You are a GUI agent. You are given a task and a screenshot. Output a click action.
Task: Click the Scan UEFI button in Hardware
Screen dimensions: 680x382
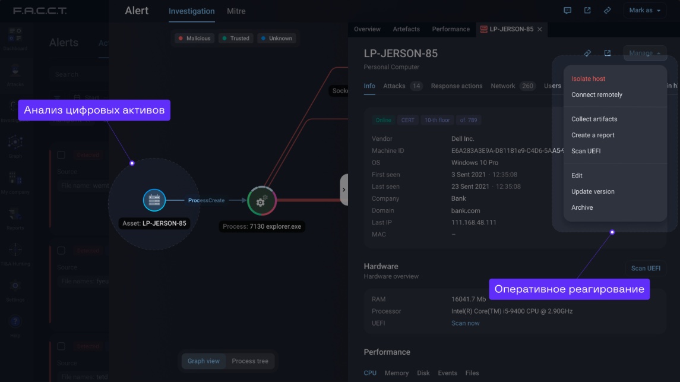pyautogui.click(x=645, y=269)
